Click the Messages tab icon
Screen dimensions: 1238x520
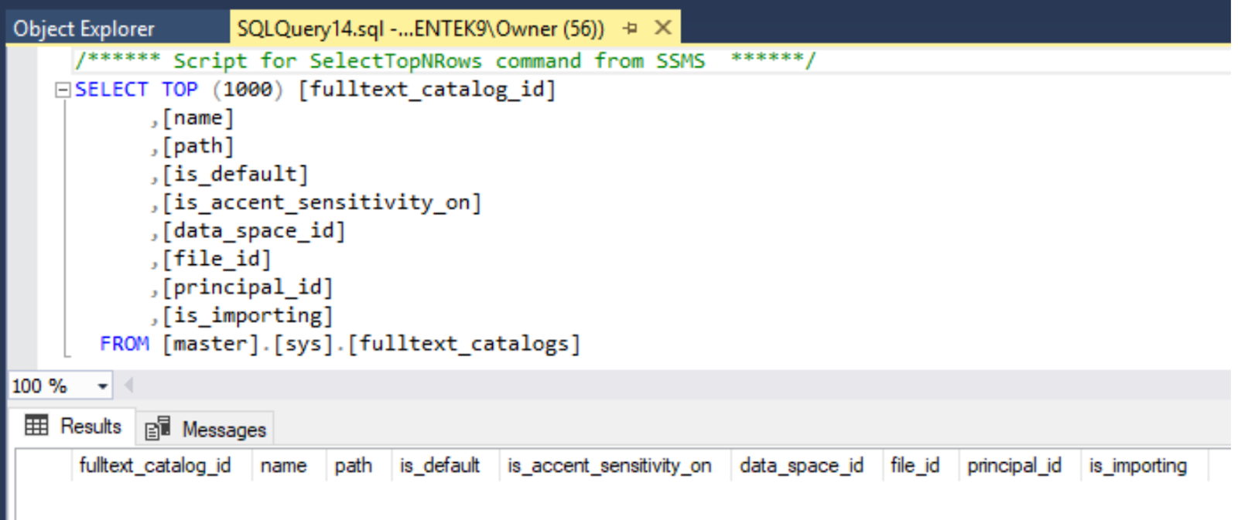pyautogui.click(x=157, y=428)
